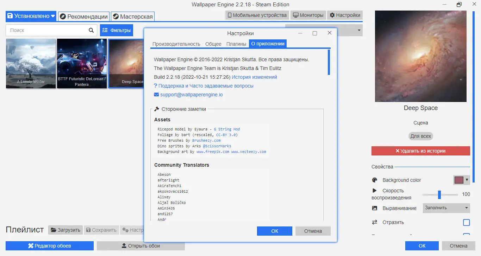Click the Community Translators heading
The height and width of the screenshot is (256, 481).
182,165
